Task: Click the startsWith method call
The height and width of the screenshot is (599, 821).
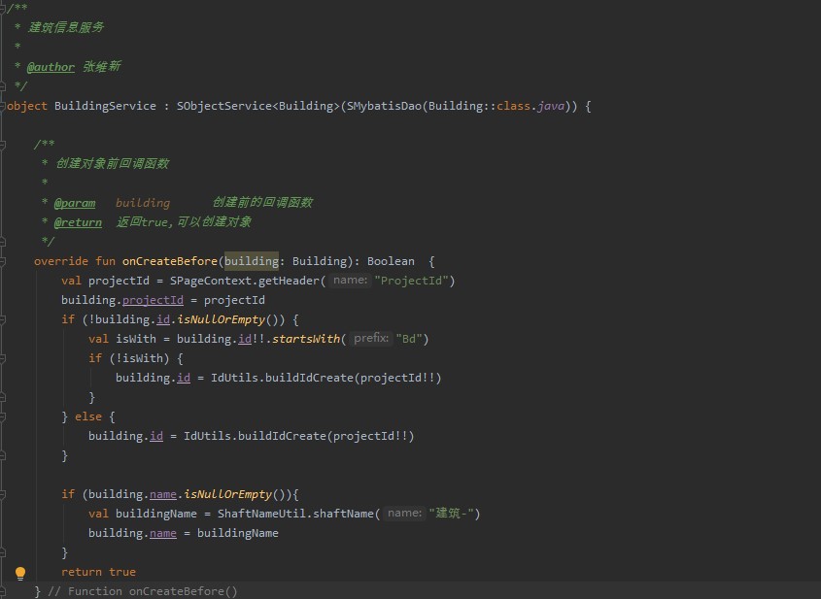Action: tap(305, 339)
